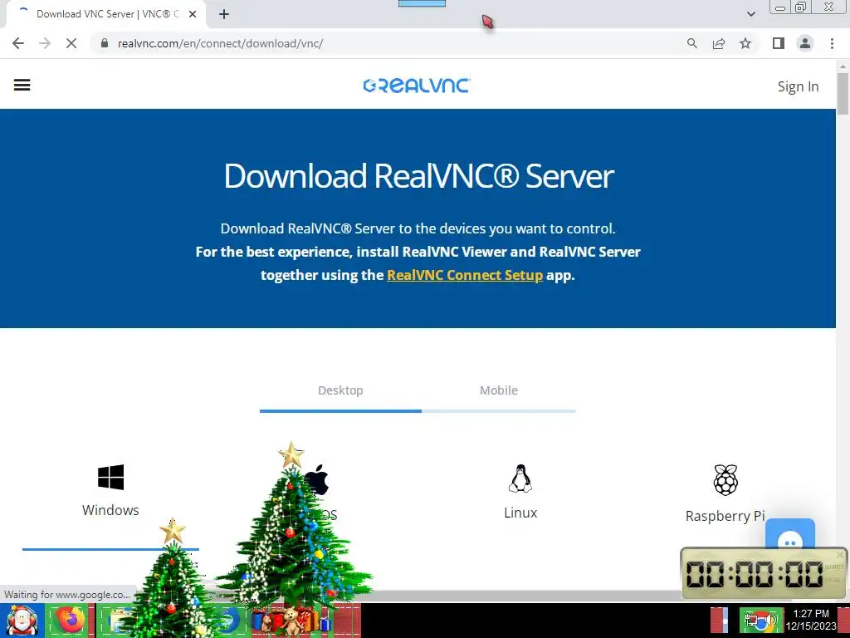Open the network and volume tray icon

(760, 621)
